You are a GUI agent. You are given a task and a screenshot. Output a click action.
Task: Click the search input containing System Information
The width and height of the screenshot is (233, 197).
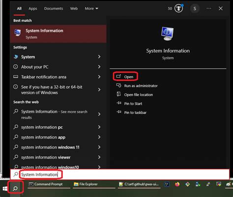(x=119, y=174)
